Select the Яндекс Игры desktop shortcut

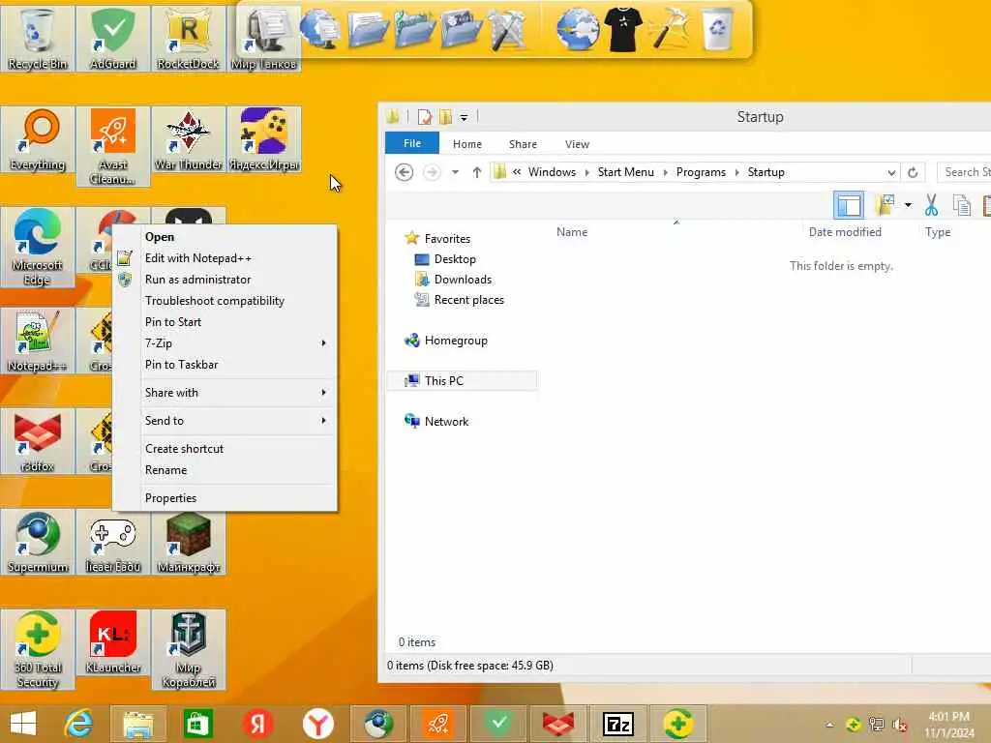264,139
